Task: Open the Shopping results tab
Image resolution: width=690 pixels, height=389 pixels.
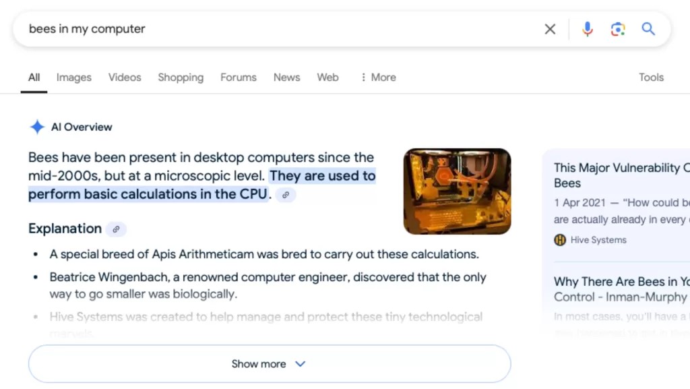Action: click(x=181, y=78)
